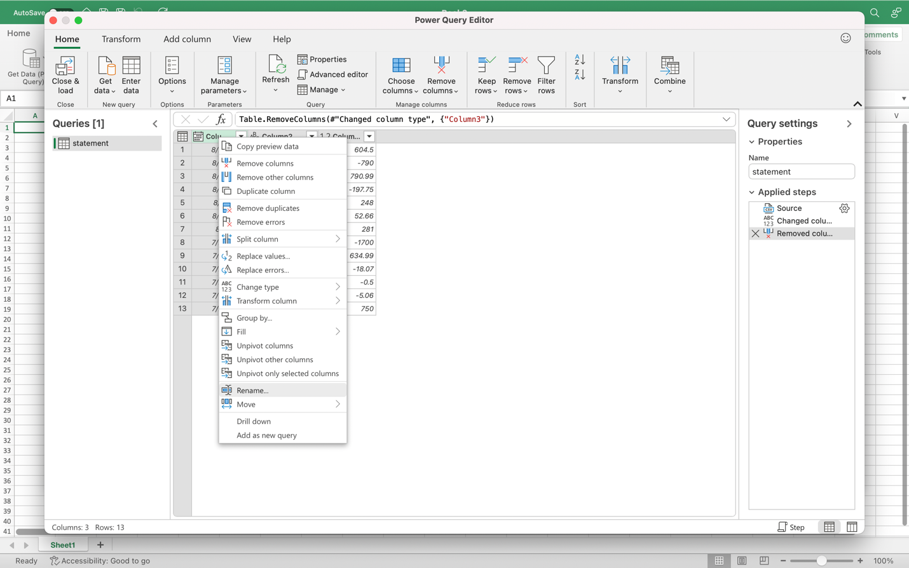
Task: Open Options in the ribbon
Action: click(x=172, y=75)
